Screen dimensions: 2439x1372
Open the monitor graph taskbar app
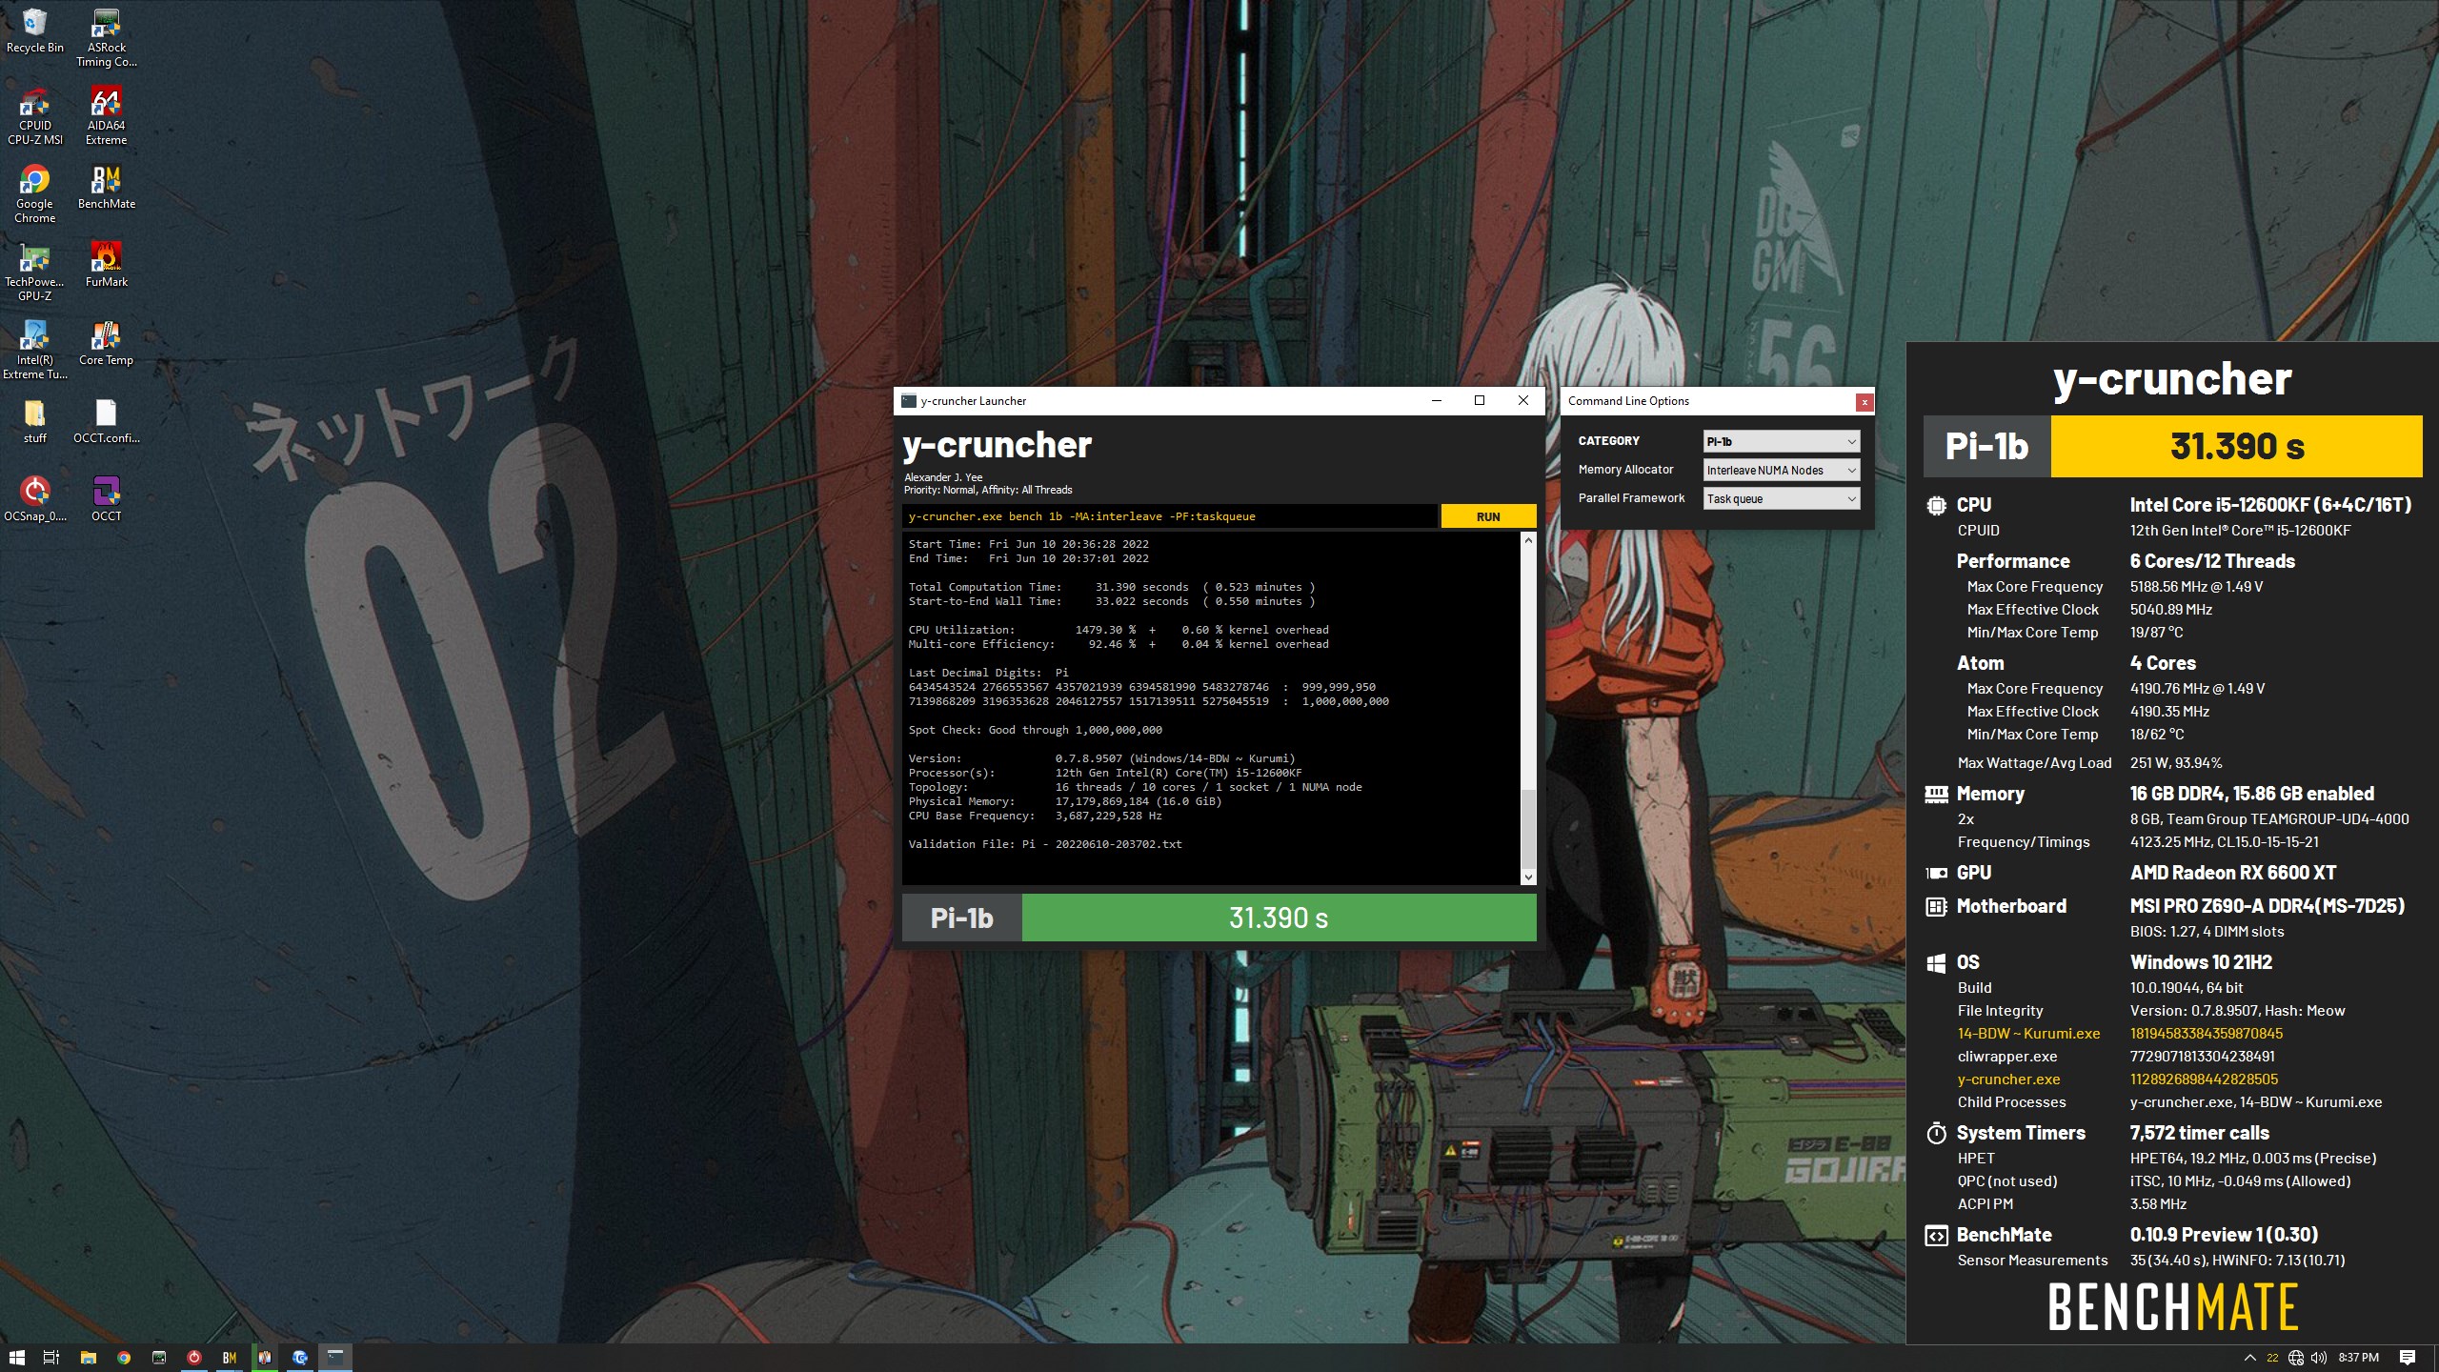click(159, 1358)
